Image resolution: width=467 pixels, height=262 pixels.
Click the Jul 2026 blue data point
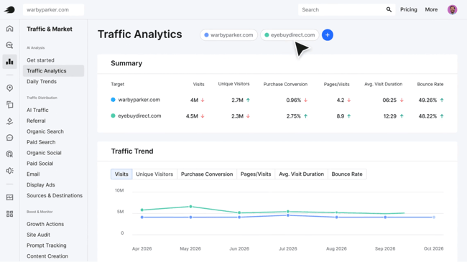pos(288,215)
